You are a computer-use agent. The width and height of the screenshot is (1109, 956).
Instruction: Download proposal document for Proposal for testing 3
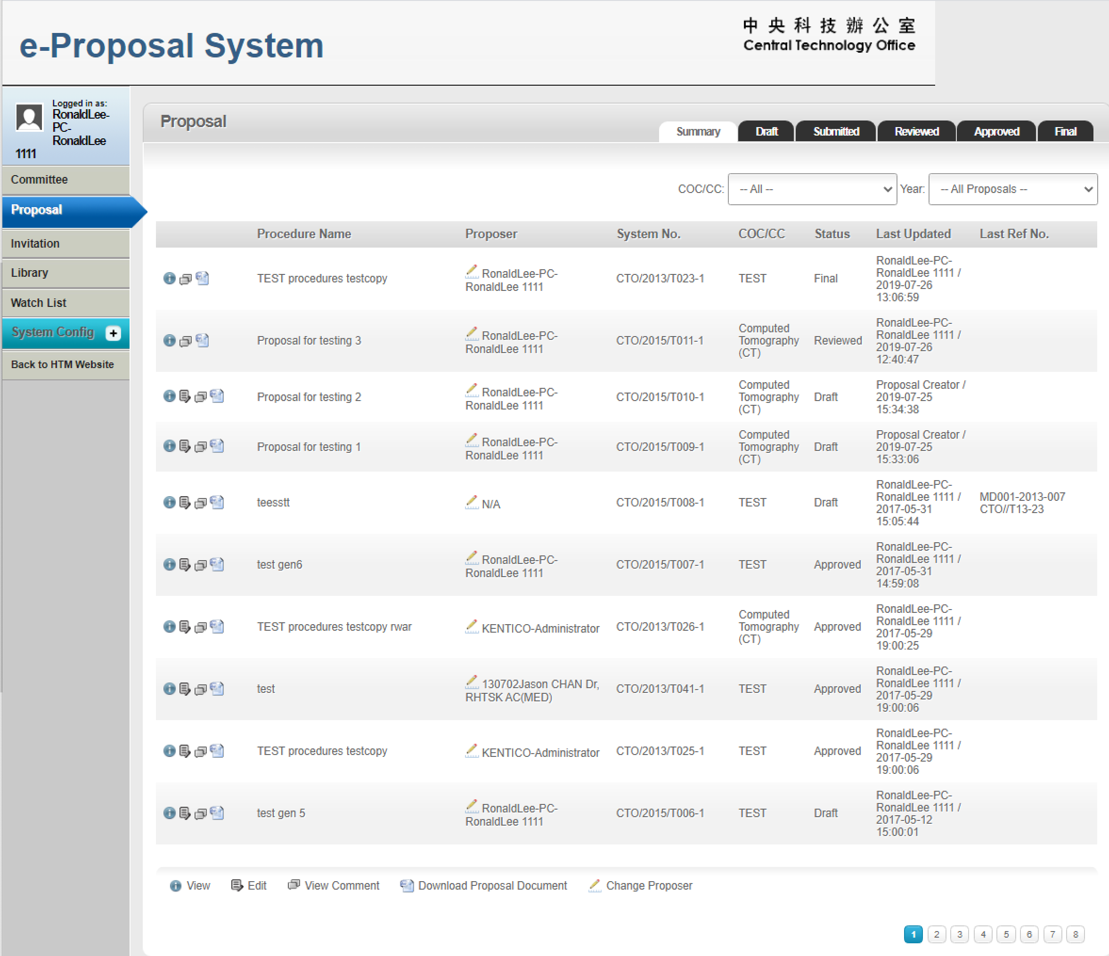(x=202, y=340)
